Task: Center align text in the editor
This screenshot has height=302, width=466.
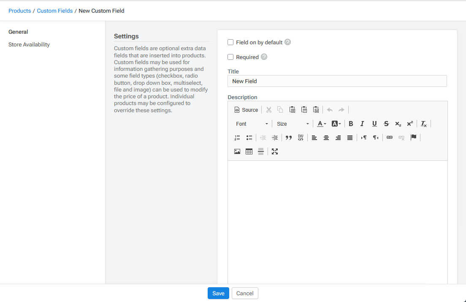Action: click(326, 138)
